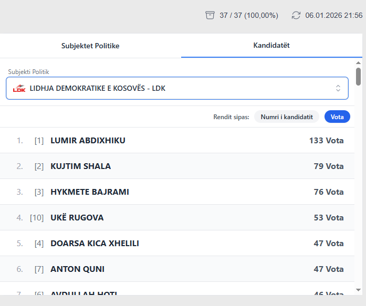
Task: Sort candidates by Vota
Action: (x=337, y=117)
